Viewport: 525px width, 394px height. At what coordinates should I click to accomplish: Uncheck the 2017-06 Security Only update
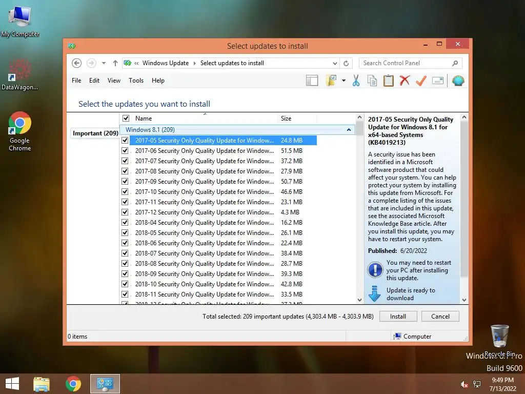[x=125, y=151]
